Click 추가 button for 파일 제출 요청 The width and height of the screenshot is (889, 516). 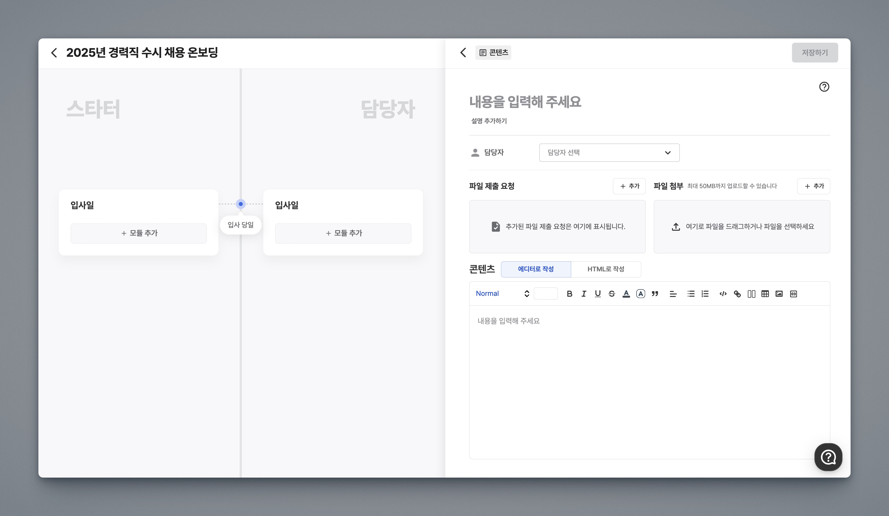(x=629, y=186)
